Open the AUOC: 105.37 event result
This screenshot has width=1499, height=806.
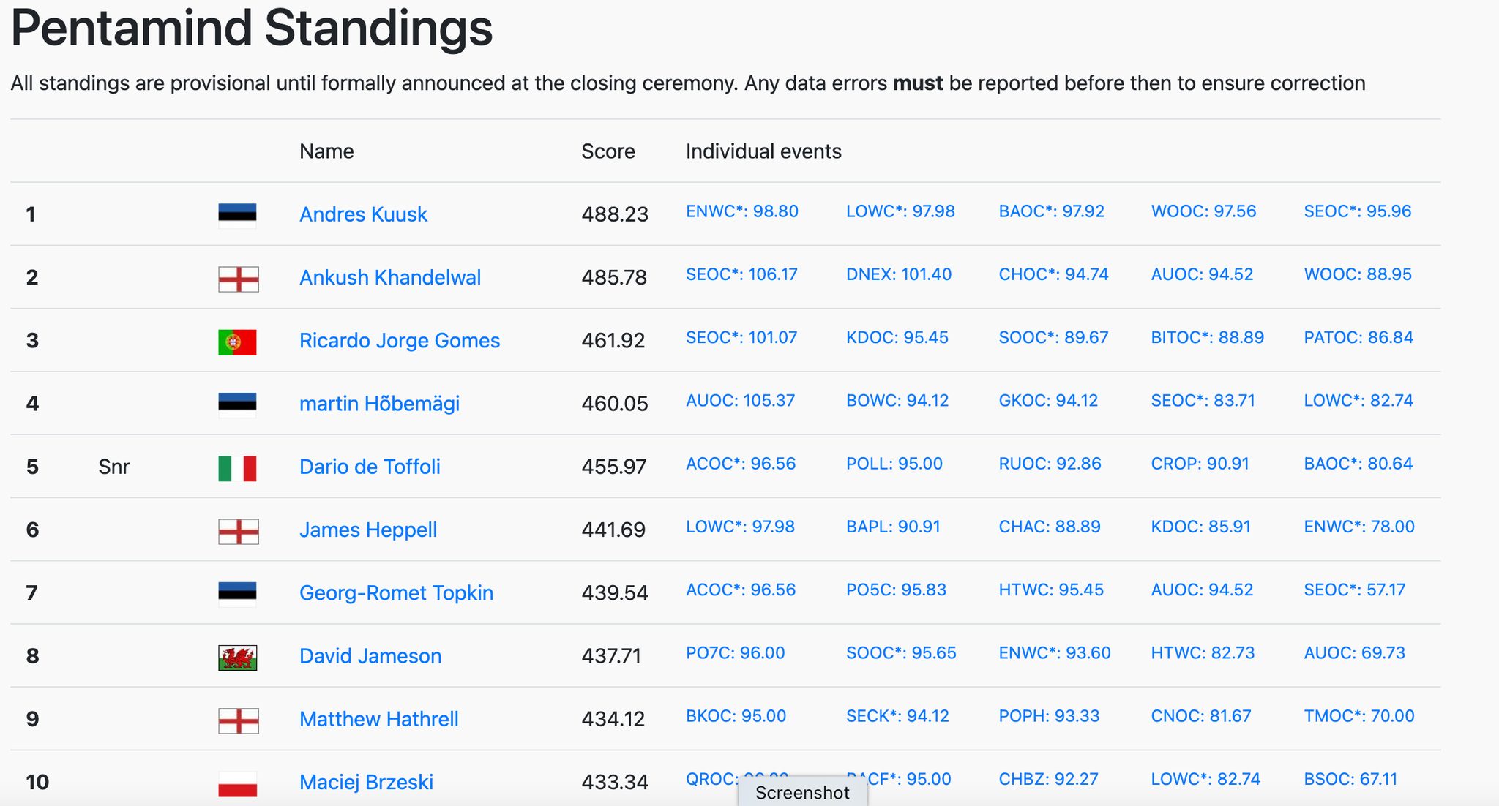click(x=740, y=400)
